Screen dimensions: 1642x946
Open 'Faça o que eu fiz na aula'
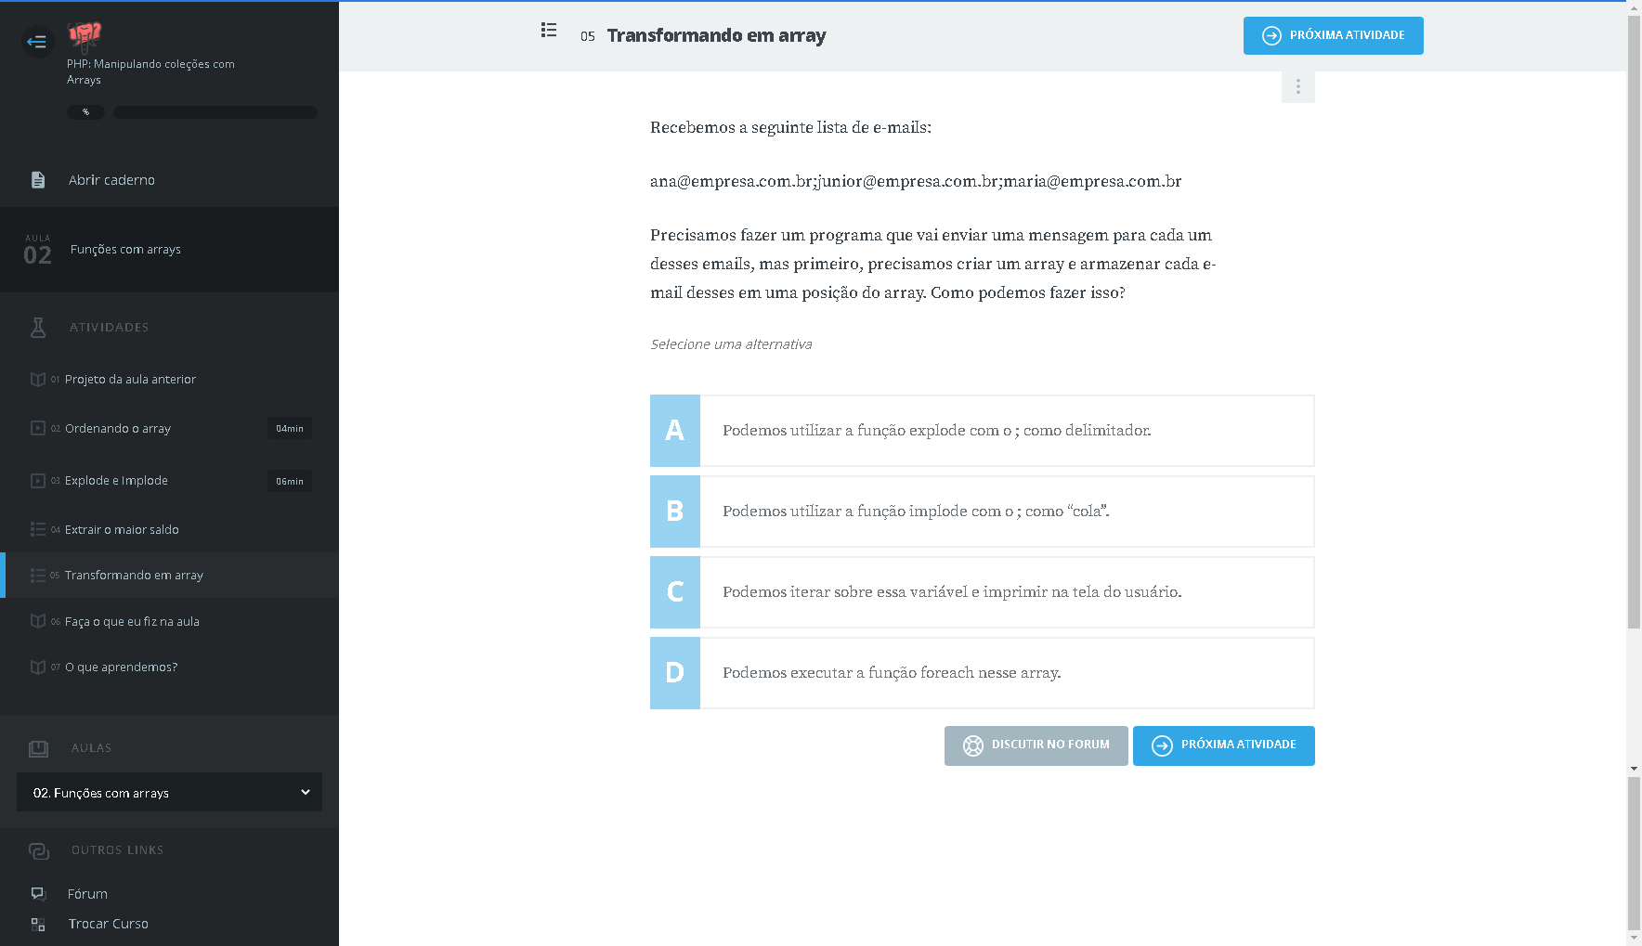pyautogui.click(x=132, y=622)
